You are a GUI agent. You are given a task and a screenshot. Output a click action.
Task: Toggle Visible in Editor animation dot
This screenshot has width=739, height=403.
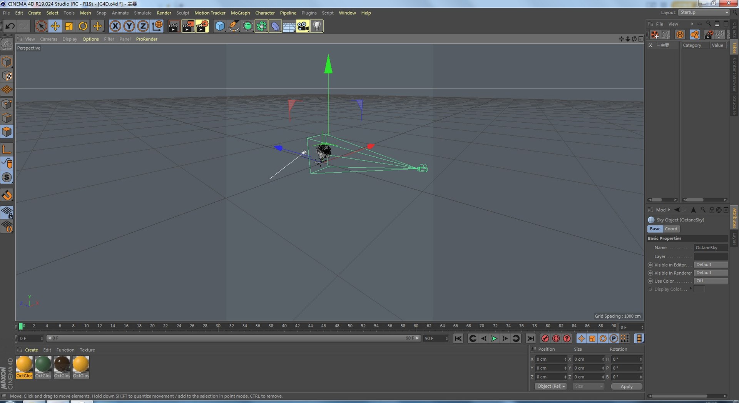tap(650, 265)
